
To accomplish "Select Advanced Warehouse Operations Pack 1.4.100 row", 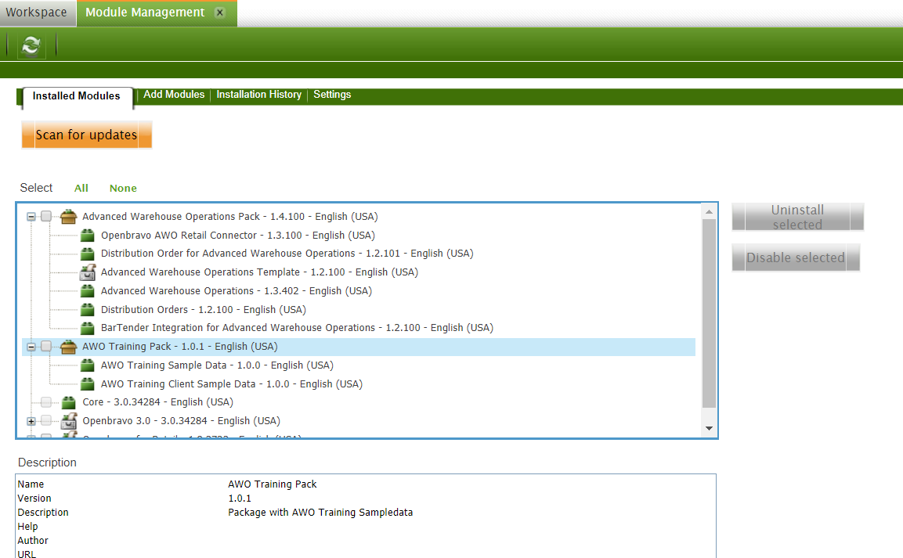I will [229, 216].
